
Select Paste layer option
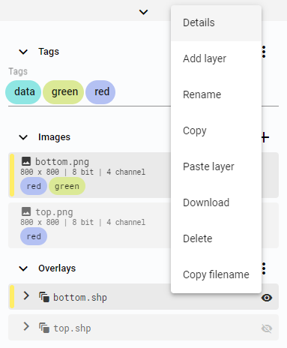[216, 166]
